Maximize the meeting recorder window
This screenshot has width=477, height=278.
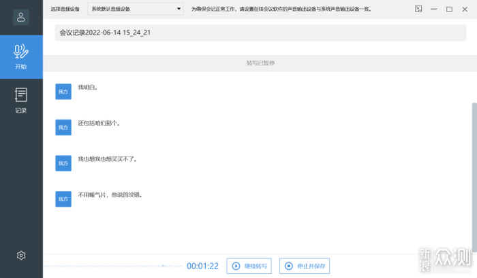point(449,9)
